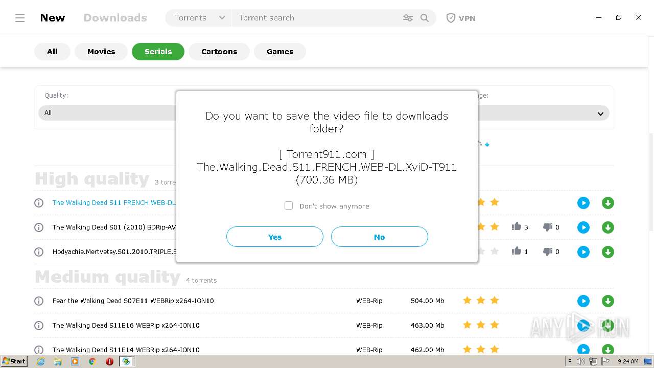The width and height of the screenshot is (654, 368).
Task: Open Windows Media Player from taskbar
Action: click(75, 361)
